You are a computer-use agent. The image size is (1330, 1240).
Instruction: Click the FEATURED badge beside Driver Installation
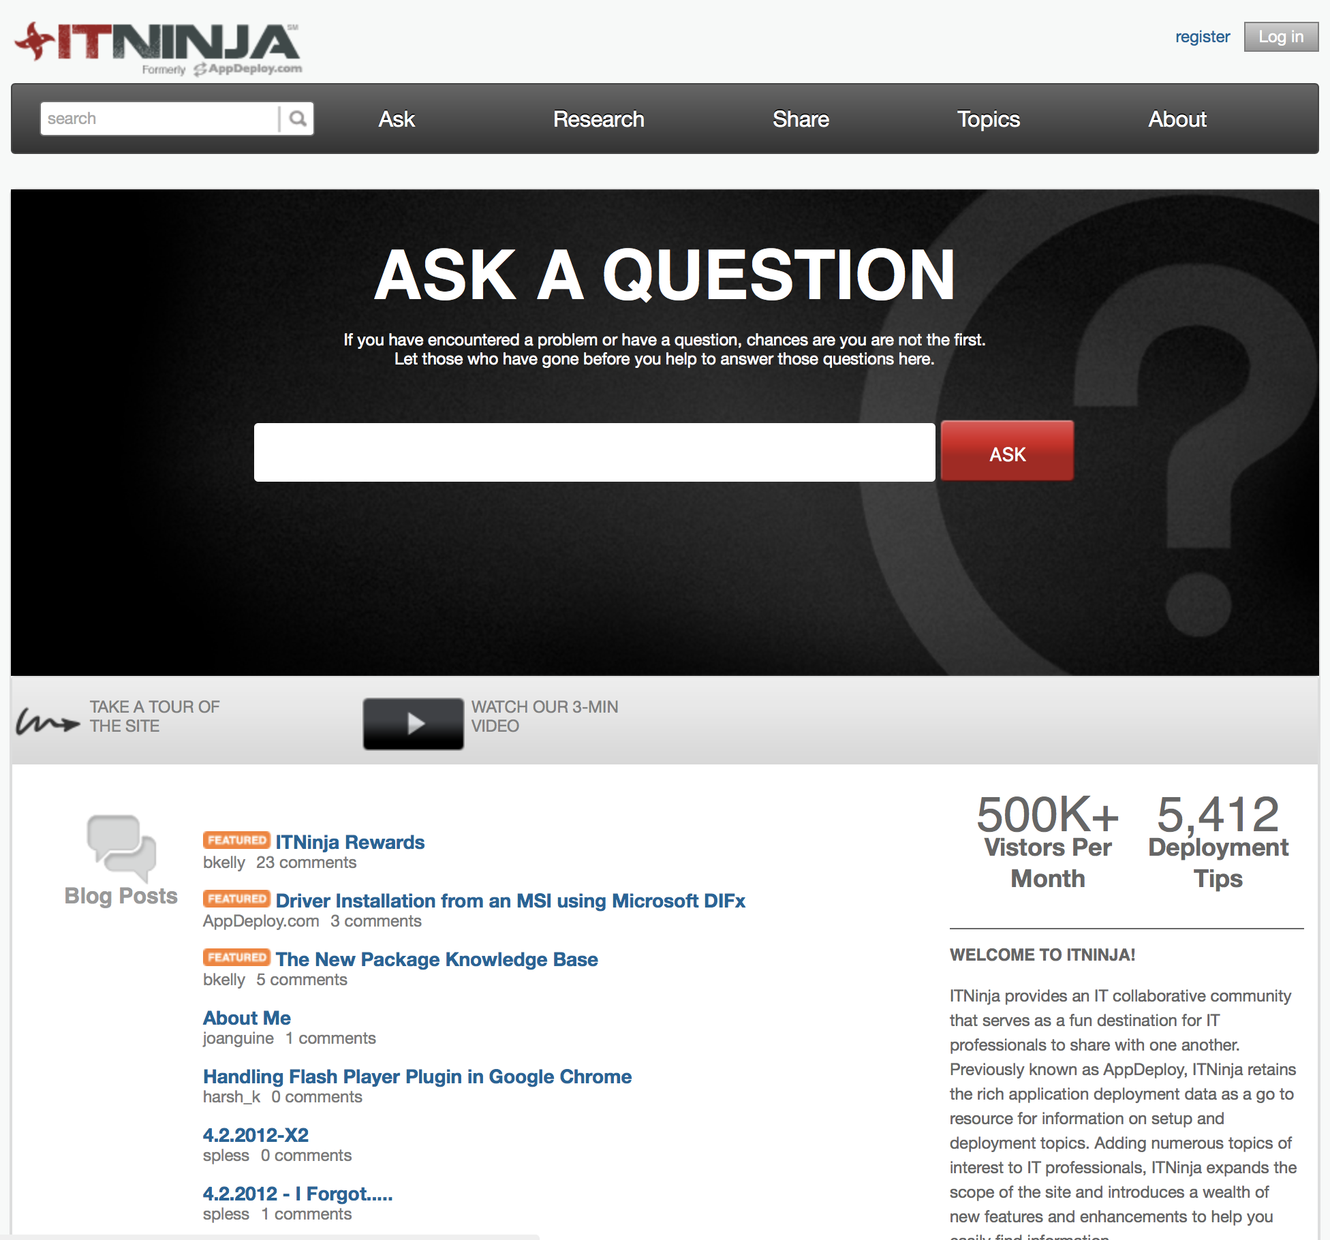[x=236, y=899]
